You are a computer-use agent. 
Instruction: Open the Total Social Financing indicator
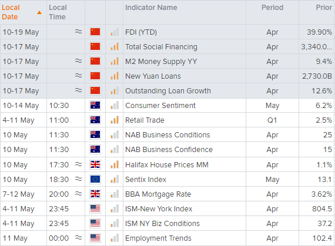coord(161,47)
